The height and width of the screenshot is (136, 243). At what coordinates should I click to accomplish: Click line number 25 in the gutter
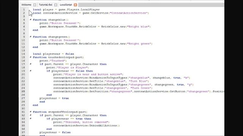pos(23,91)
